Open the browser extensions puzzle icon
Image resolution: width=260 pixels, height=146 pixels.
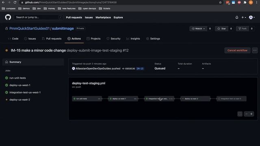245,2
